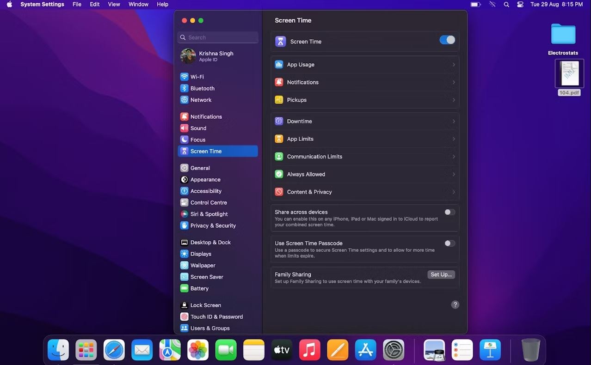Open General settings gear icon
This screenshot has height=365, width=591.
(x=184, y=168)
